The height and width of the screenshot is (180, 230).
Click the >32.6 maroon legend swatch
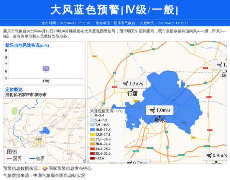point(92,158)
